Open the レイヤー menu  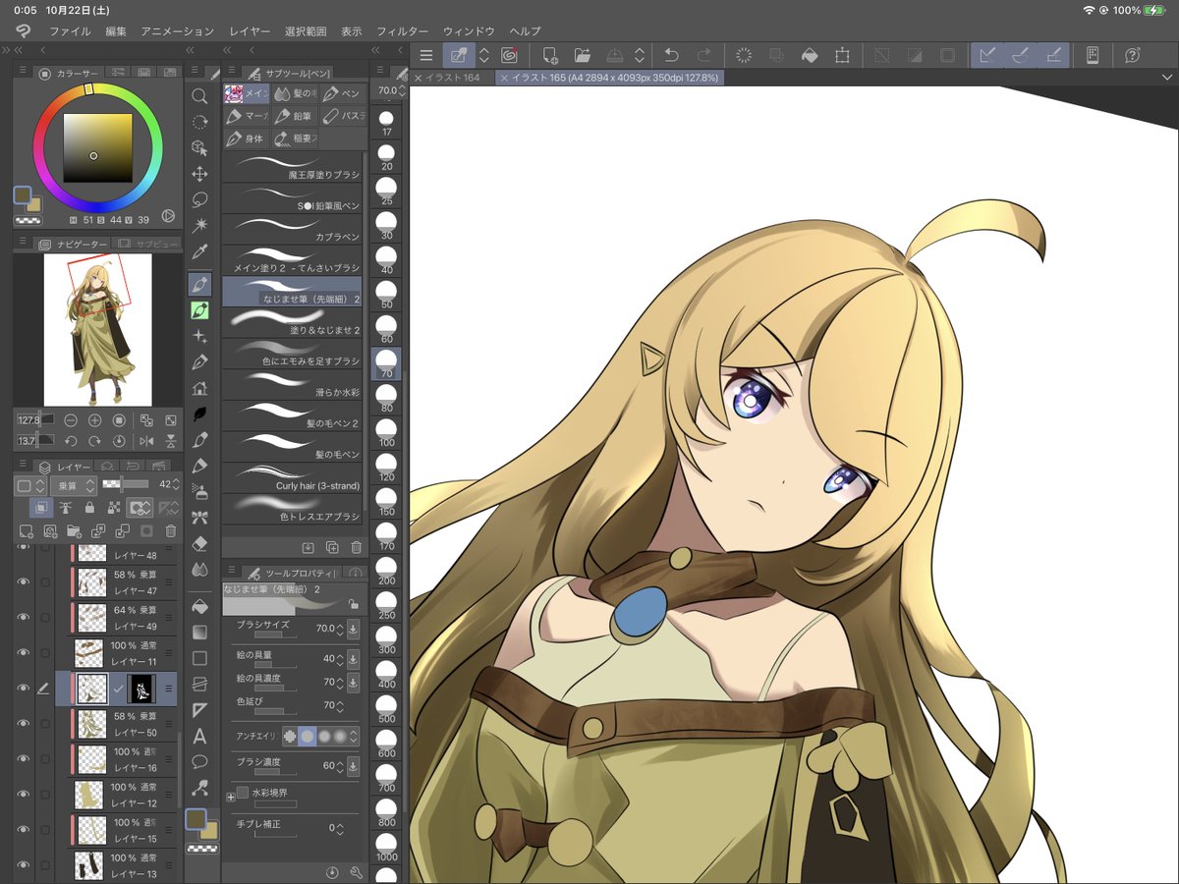point(250,31)
